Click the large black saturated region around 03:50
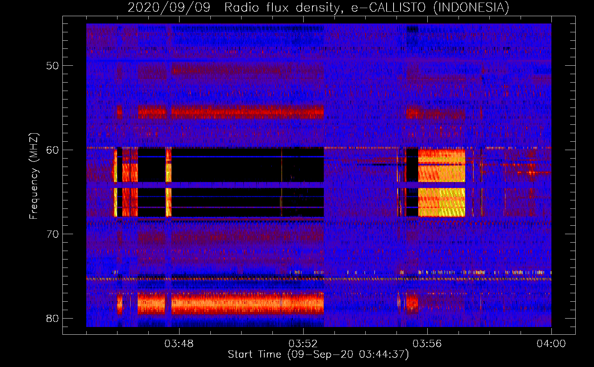This screenshot has width=594, height=367. pos(248,182)
